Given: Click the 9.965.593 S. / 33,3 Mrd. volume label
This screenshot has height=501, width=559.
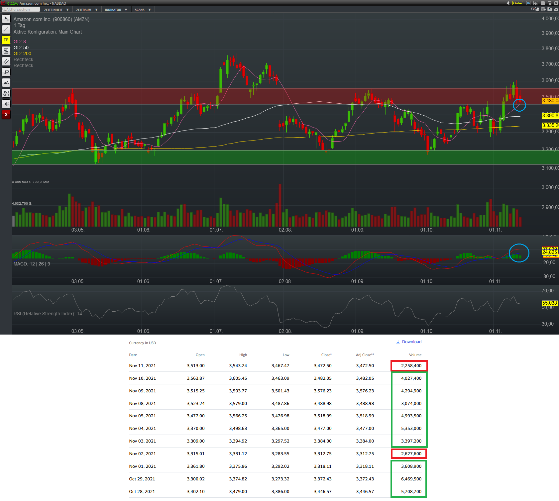Looking at the screenshot, I should pyautogui.click(x=31, y=182).
